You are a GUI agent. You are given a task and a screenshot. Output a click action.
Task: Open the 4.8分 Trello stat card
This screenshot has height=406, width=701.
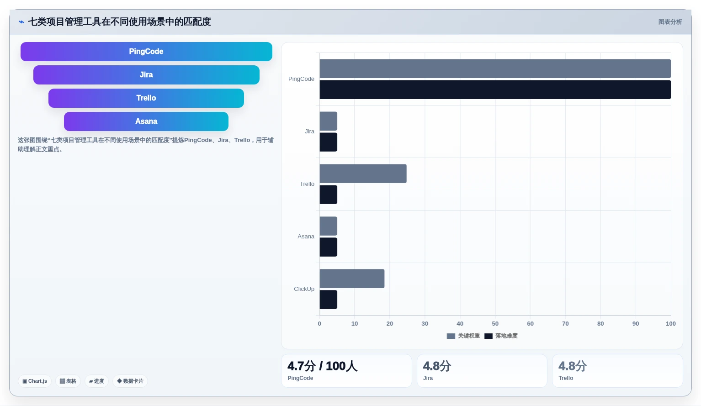point(617,371)
